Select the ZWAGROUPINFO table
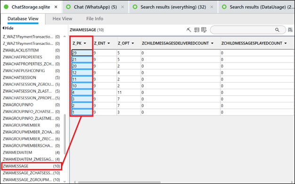The width and height of the screenshot is (295, 184). click(32, 105)
